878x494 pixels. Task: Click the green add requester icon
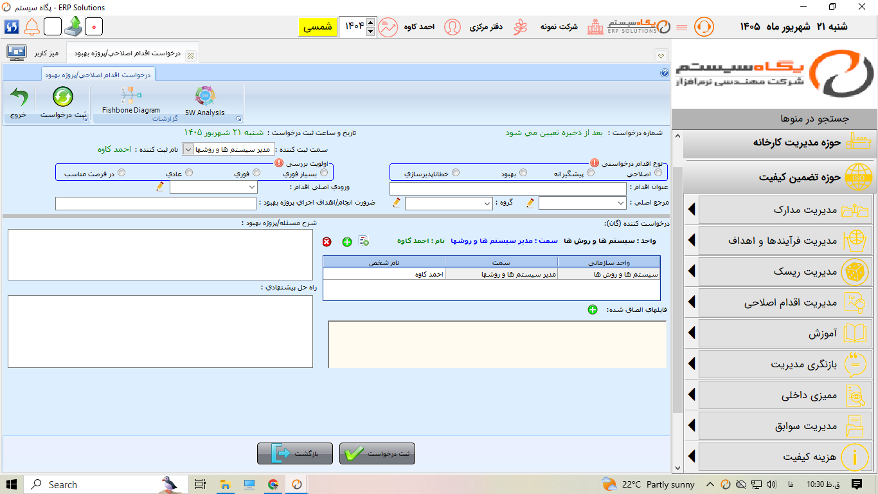pos(347,241)
